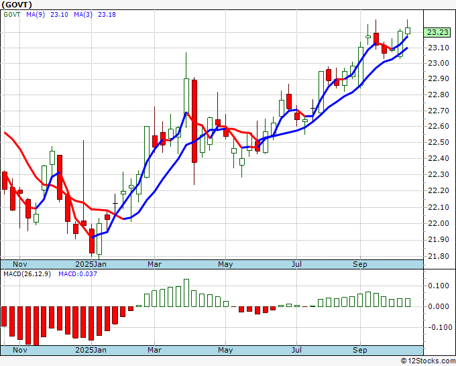Viewport: 456px width, 366px height.
Task: Click the 22.30 price axis label
Action: tap(439, 174)
